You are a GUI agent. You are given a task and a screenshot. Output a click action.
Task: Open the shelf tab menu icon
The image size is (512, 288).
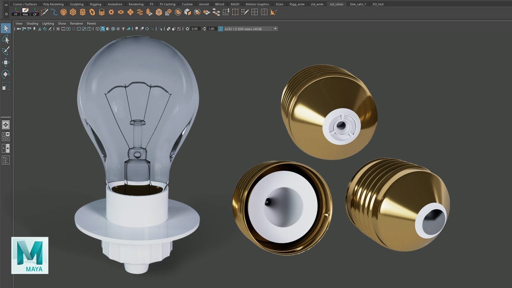(6, 4)
